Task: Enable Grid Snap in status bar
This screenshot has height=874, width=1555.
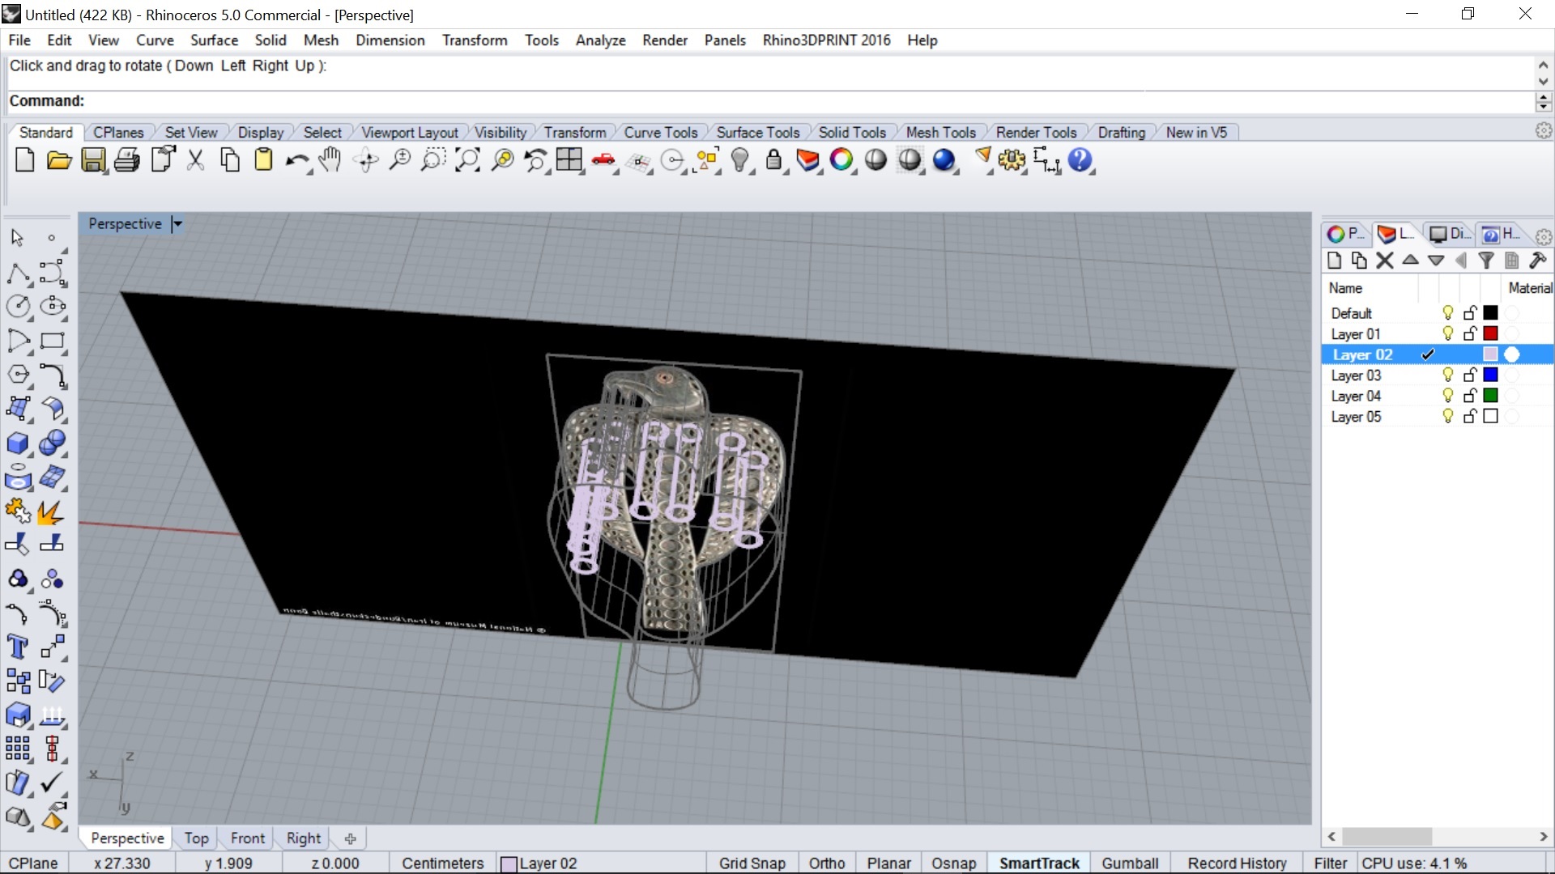Action: pyautogui.click(x=752, y=863)
